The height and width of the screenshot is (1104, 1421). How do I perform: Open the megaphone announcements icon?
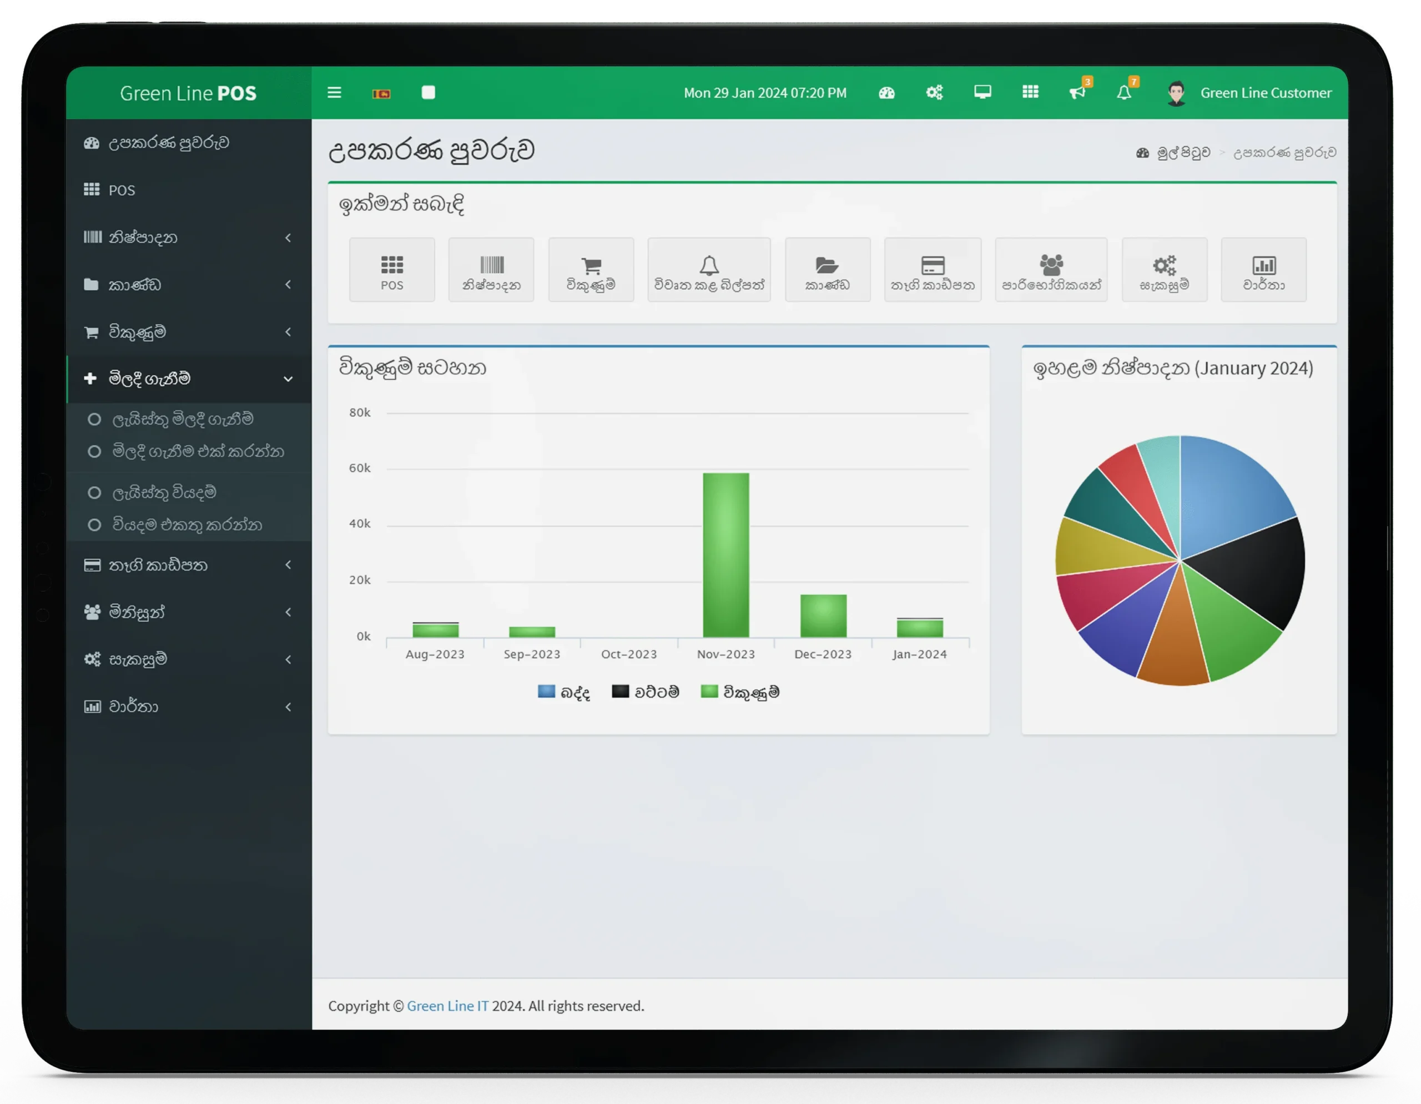coord(1077,92)
